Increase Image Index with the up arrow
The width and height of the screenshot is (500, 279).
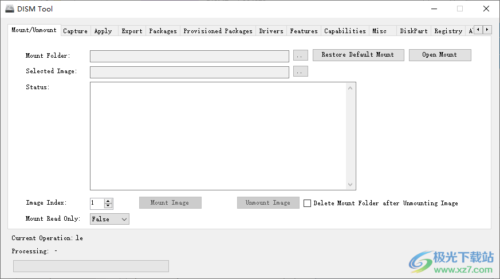[108, 201]
